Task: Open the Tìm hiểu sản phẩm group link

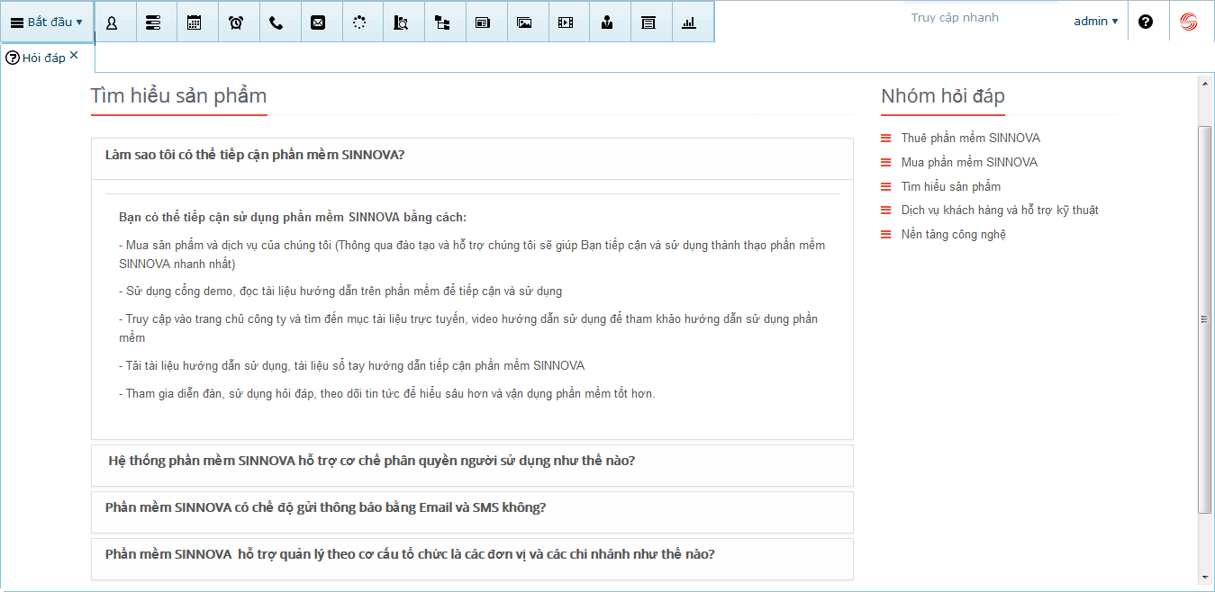Action: pos(951,186)
